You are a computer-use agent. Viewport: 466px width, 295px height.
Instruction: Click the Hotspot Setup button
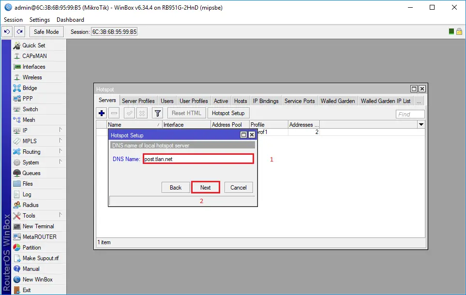(x=228, y=113)
